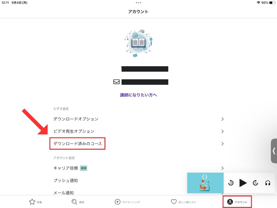The height and width of the screenshot is (208, 277).
Task: Expand chevron for ダウンロードオプション row
Action: click(222, 119)
